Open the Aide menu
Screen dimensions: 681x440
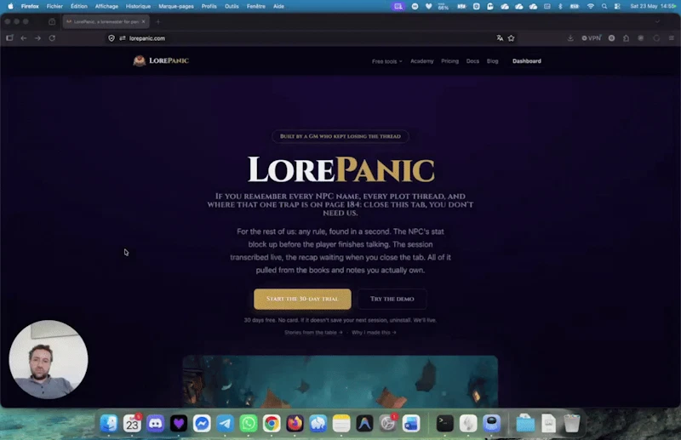coord(279,6)
